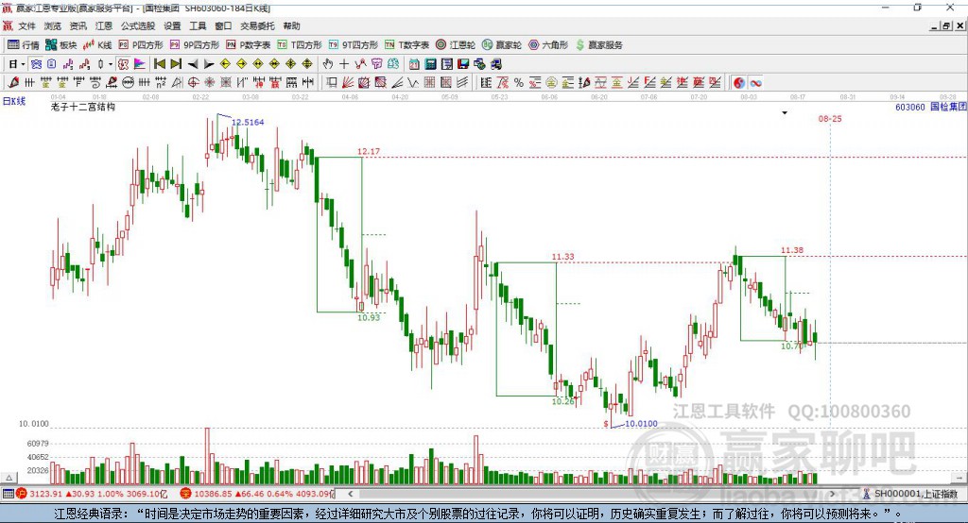Select the hand pan tool
968x523 pixels.
(328, 64)
